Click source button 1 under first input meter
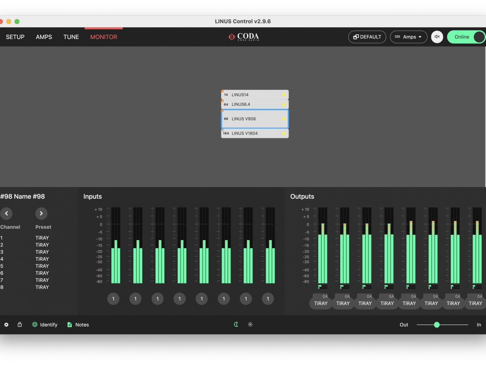 coord(113,299)
